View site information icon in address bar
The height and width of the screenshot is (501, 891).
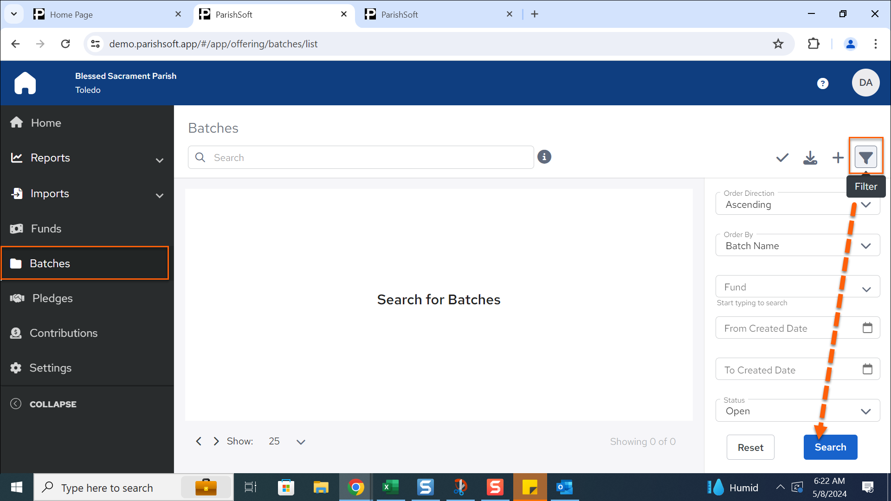click(x=95, y=44)
